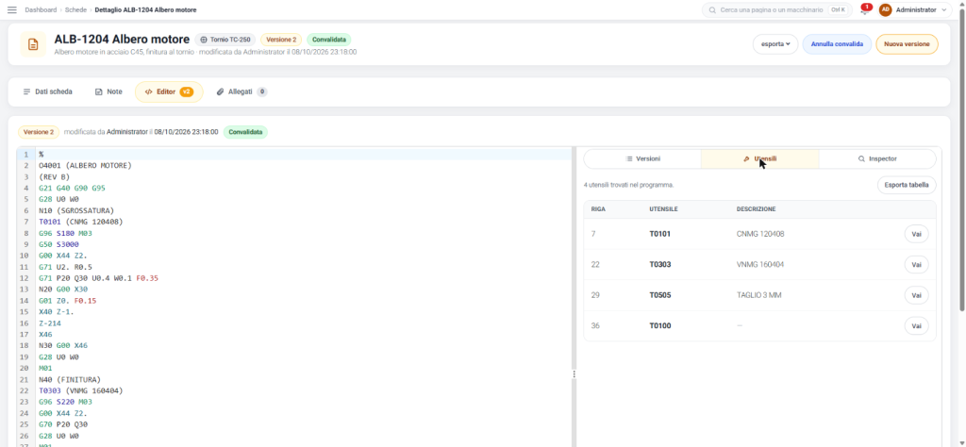Screen dimensions: 966x447
Task: Click code line G70 P20 Q30
Action: point(63,424)
